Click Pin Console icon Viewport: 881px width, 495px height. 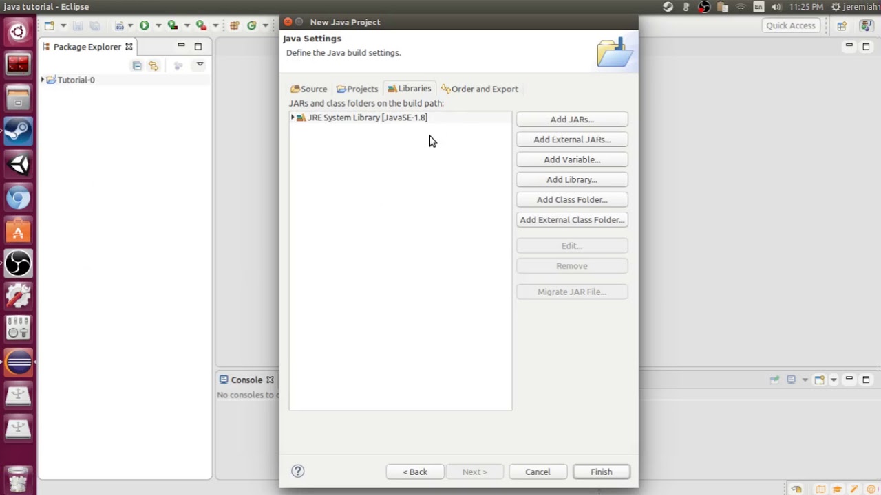tap(774, 379)
